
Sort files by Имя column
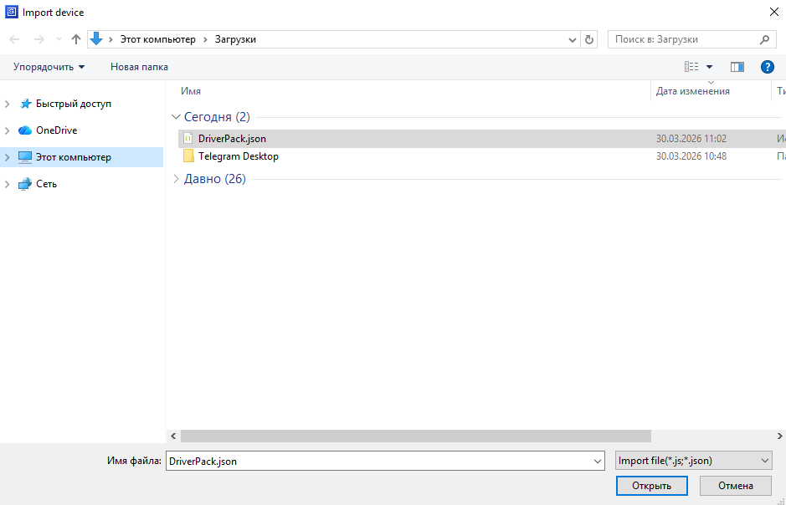click(x=191, y=91)
